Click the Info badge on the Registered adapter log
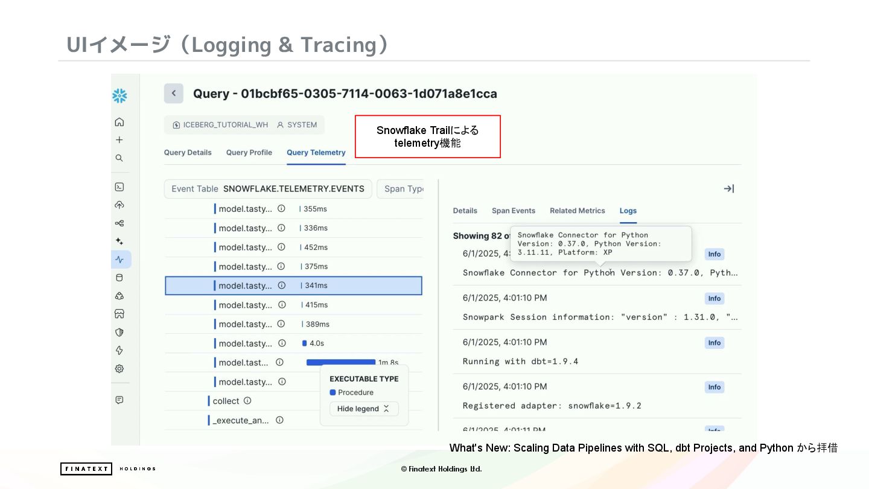This screenshot has width=869, height=489. (715, 387)
